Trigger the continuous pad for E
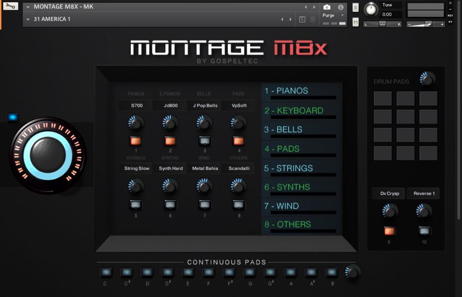This screenshot has height=297, width=462. [188, 273]
